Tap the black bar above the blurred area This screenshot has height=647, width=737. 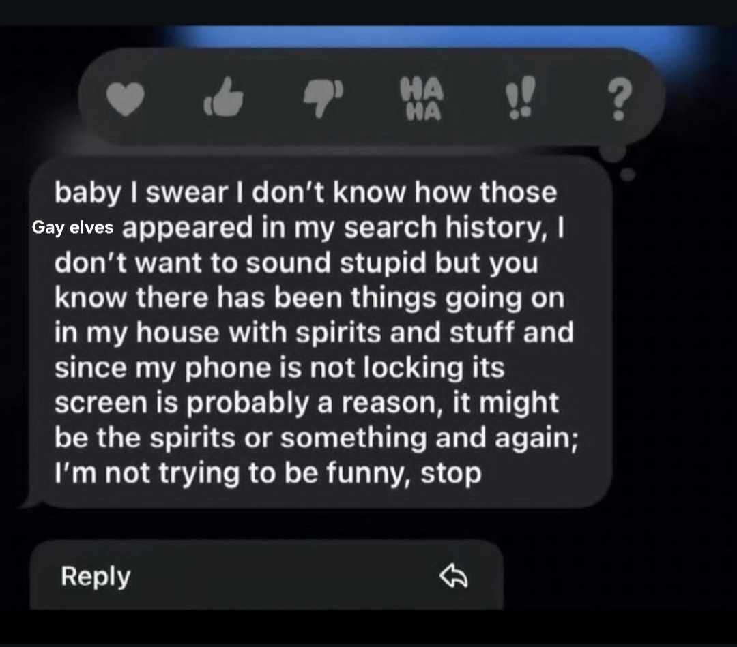[369, 12]
